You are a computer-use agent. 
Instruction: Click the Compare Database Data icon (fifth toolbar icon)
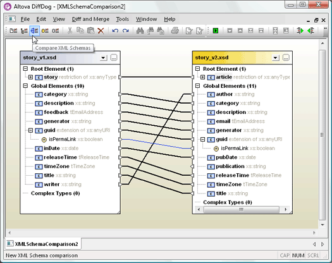(56, 31)
